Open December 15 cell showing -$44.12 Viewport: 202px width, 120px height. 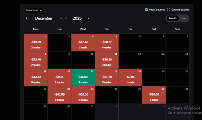(36, 78)
